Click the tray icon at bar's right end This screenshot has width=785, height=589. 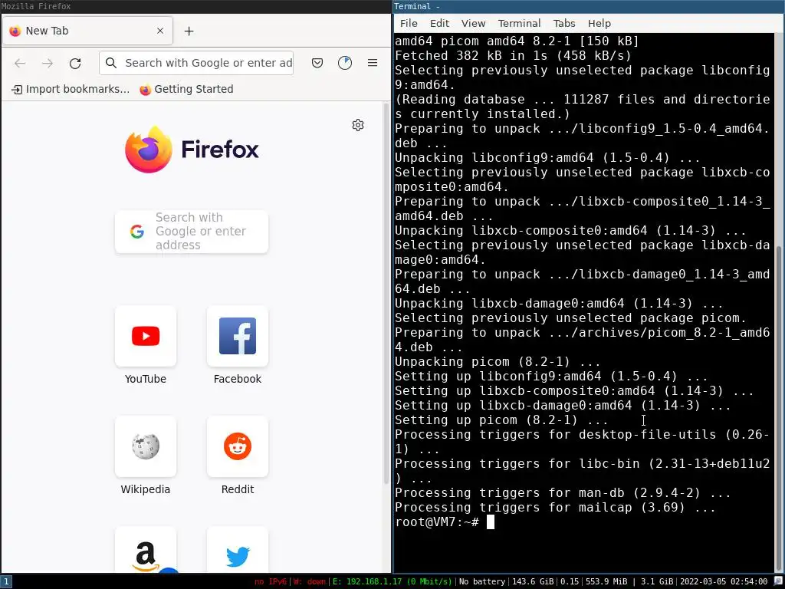pos(778,582)
